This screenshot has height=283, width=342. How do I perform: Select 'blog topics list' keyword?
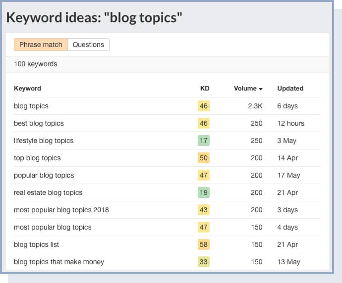(x=36, y=244)
